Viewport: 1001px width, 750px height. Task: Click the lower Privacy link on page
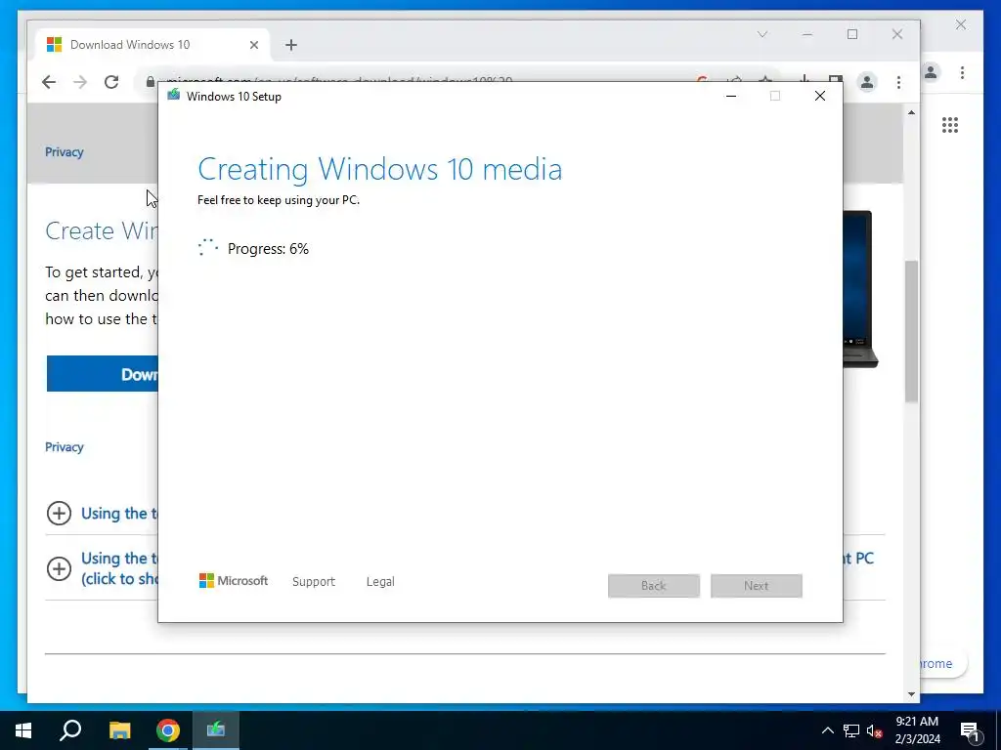[x=64, y=447]
